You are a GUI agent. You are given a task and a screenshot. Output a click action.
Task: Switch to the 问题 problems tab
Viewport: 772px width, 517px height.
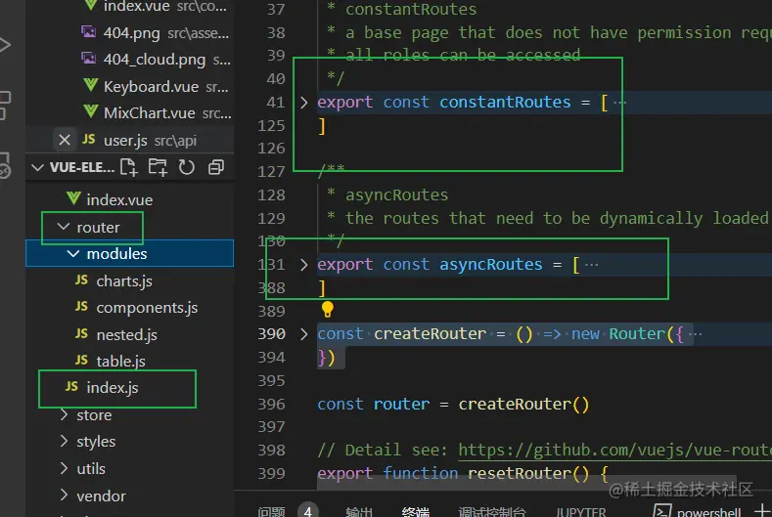(x=271, y=511)
